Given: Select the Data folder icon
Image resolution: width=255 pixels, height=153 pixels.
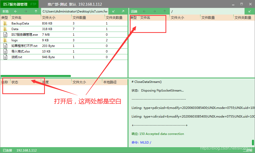Looking at the screenshot, I should (5, 29).
